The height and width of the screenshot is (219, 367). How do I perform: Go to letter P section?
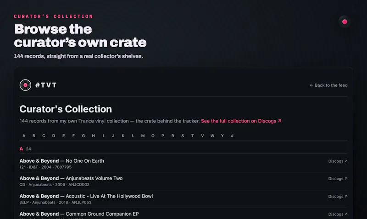tap(163, 136)
